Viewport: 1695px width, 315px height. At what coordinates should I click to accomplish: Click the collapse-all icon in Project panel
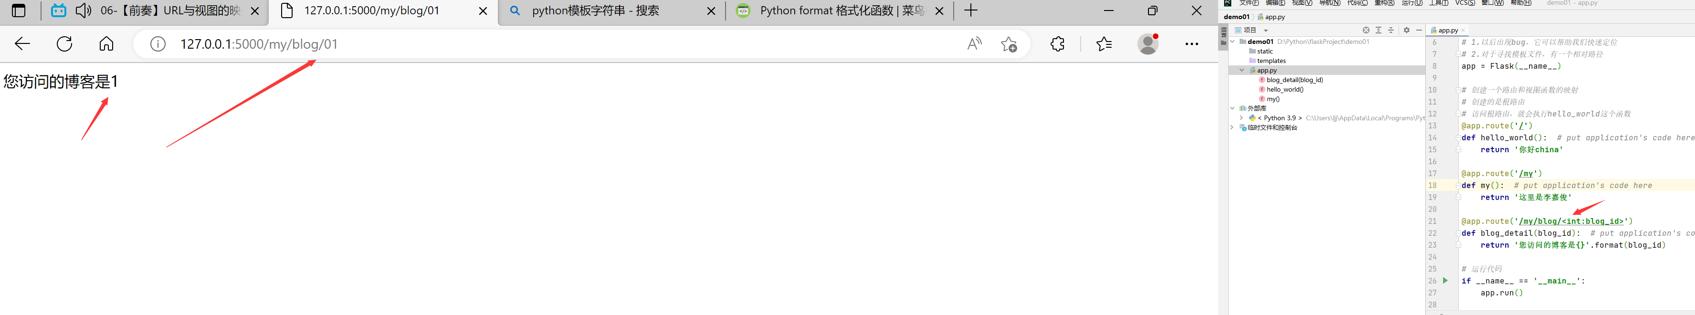click(1390, 30)
